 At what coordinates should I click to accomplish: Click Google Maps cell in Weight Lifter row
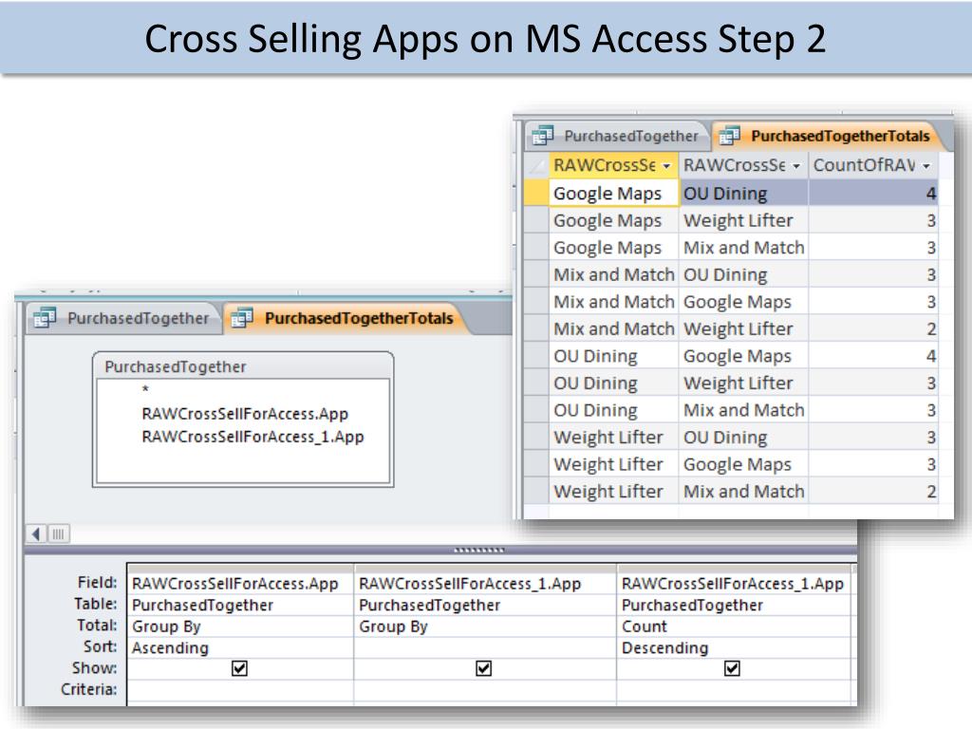pyautogui.click(x=743, y=464)
